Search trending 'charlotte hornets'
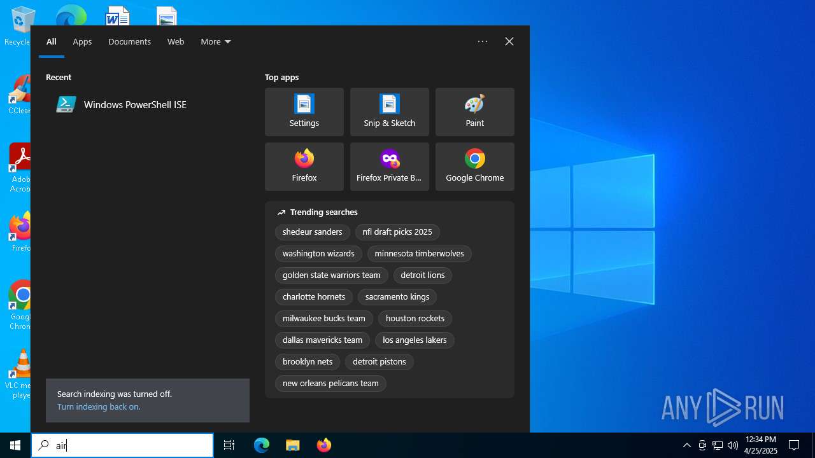The height and width of the screenshot is (458, 815). click(314, 297)
